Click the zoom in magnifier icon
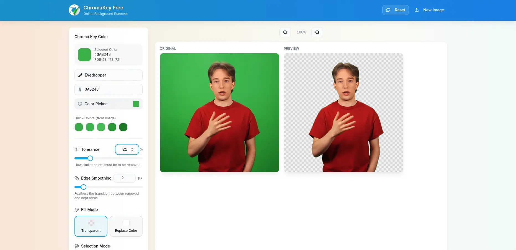 (317, 32)
